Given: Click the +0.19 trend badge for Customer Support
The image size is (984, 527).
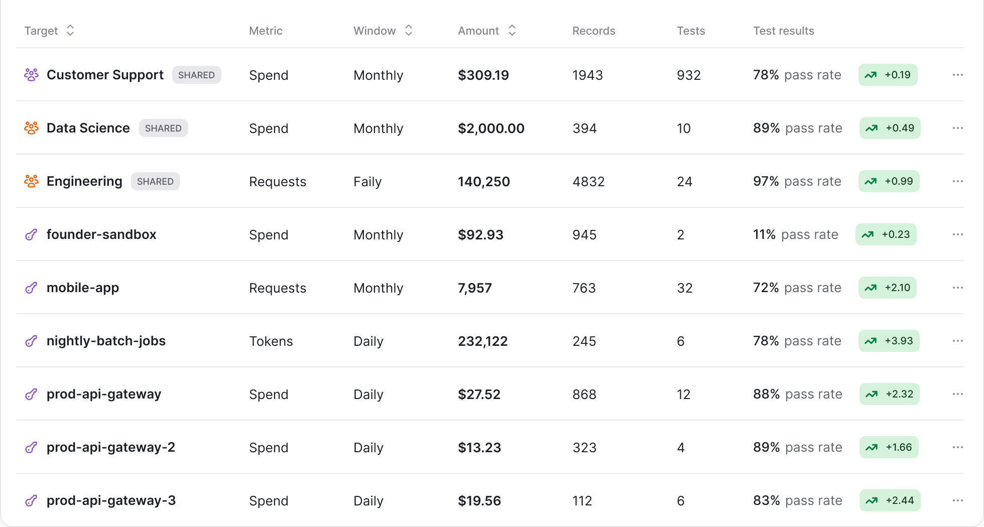Looking at the screenshot, I should 888,75.
